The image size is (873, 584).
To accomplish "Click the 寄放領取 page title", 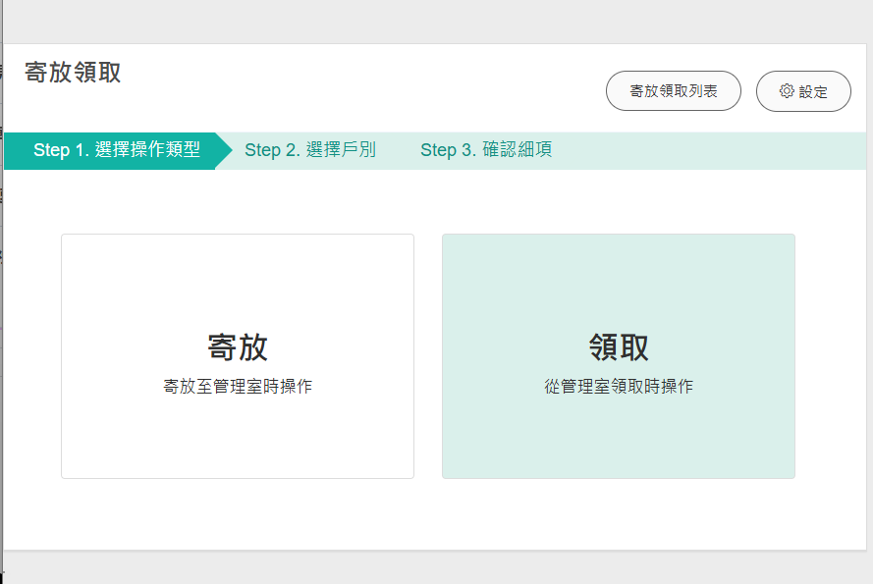I will pos(73,73).
